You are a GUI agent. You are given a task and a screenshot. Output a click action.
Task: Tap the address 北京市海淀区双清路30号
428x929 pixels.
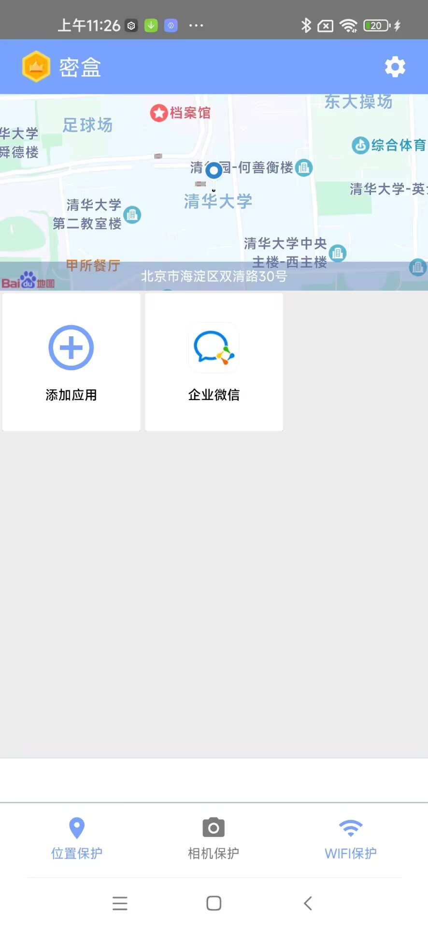214,276
